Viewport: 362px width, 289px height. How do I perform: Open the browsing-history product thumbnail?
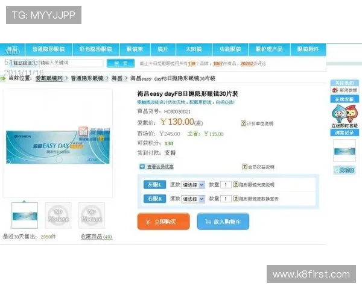tap(345, 151)
